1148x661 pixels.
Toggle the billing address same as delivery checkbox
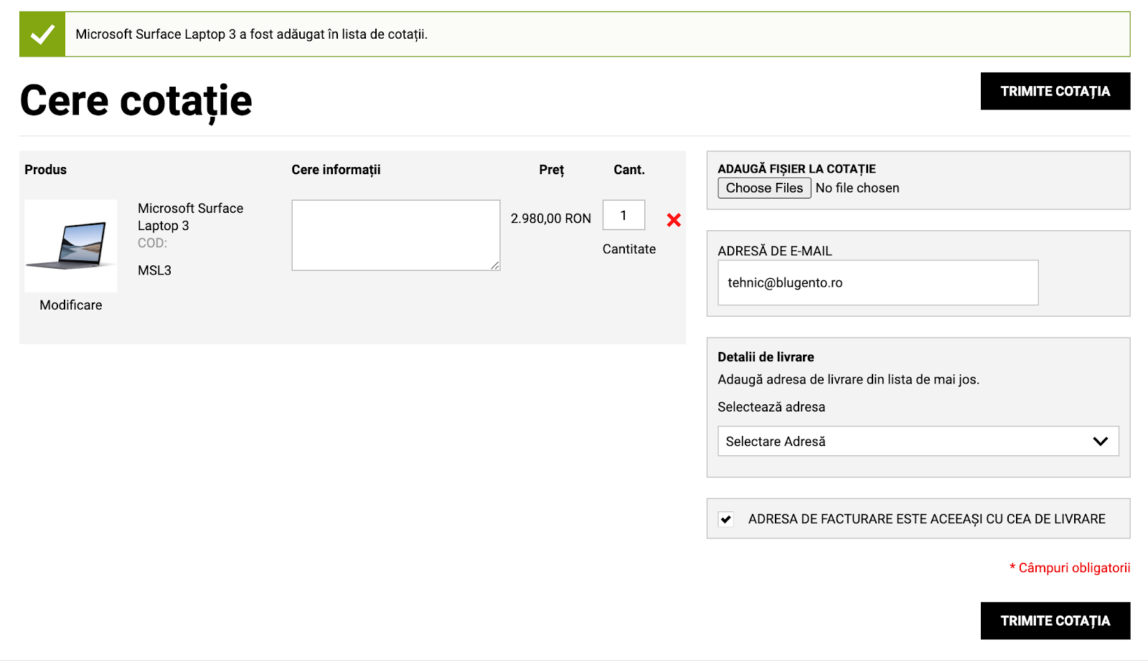(726, 519)
